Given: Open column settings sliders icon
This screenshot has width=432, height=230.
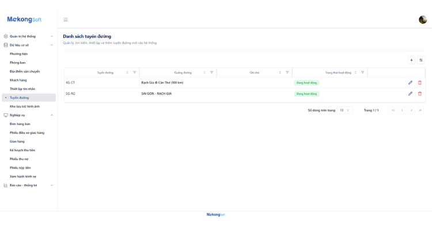Looking at the screenshot, I should click(420, 60).
